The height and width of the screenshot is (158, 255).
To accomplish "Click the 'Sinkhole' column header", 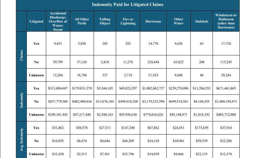I will pos(201,21).
